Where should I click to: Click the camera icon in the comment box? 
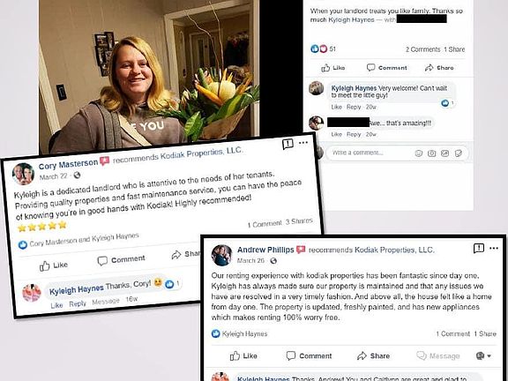tap(431, 153)
